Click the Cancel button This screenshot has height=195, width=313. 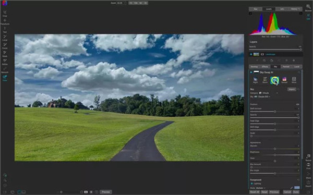[x=287, y=192]
